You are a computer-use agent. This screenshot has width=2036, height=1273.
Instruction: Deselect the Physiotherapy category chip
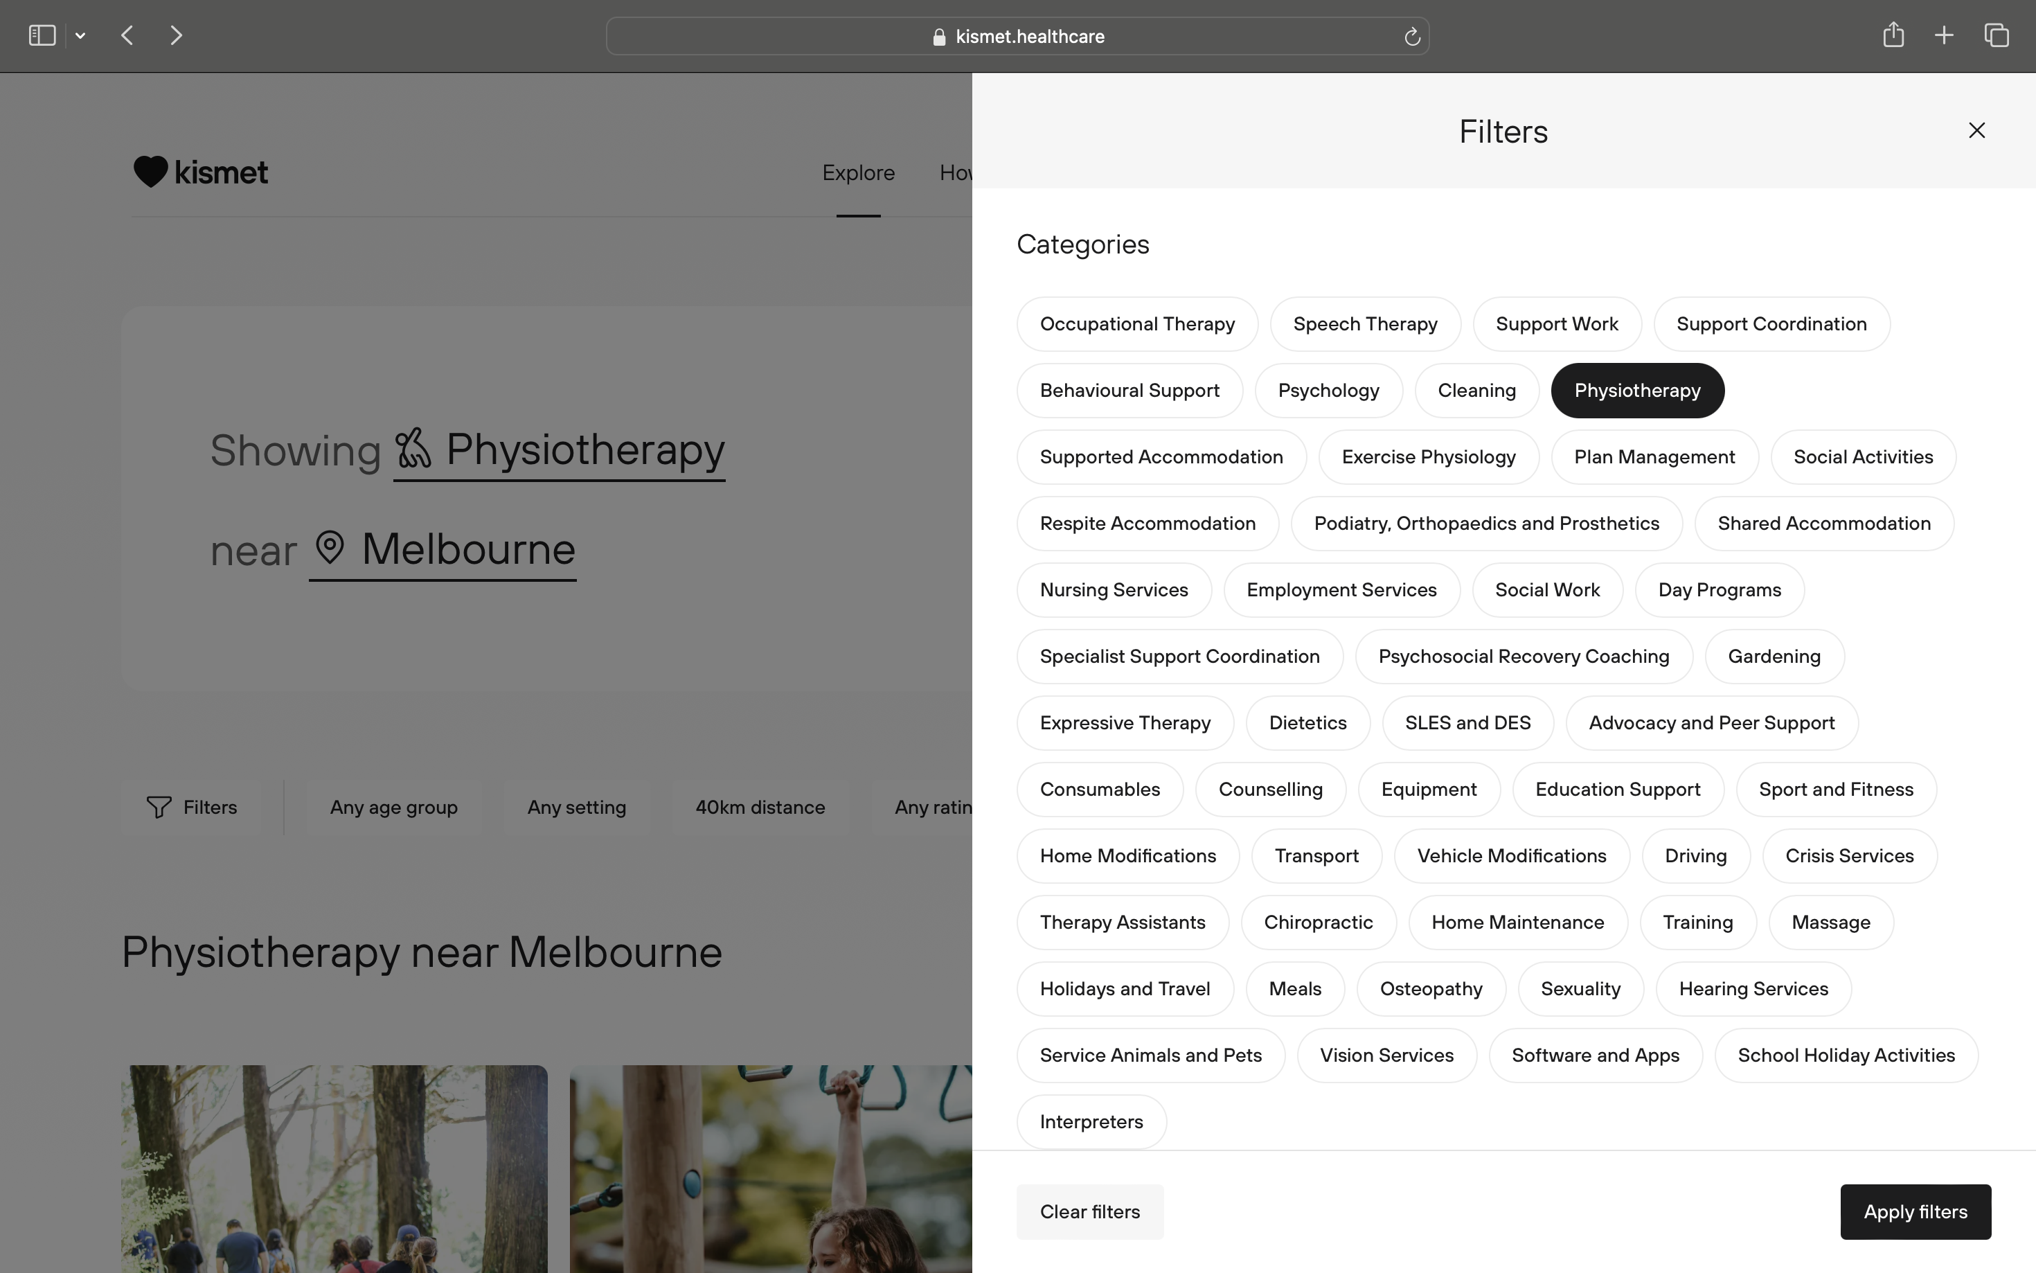point(1638,391)
